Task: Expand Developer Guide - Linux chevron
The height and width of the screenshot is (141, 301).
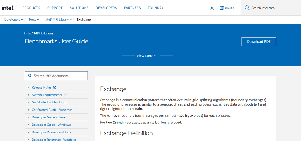Action: coord(28,117)
